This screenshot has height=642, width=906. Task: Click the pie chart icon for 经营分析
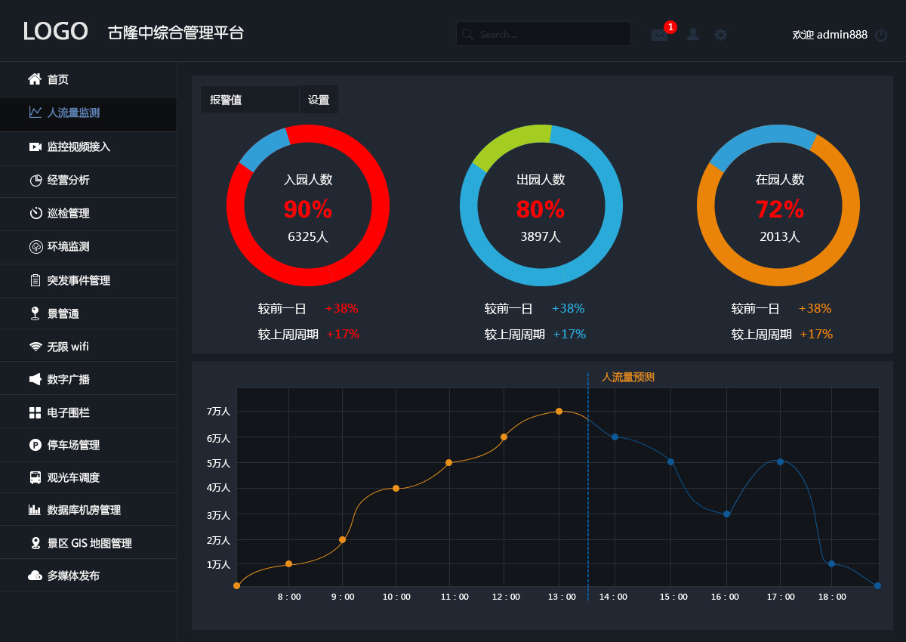coord(35,180)
